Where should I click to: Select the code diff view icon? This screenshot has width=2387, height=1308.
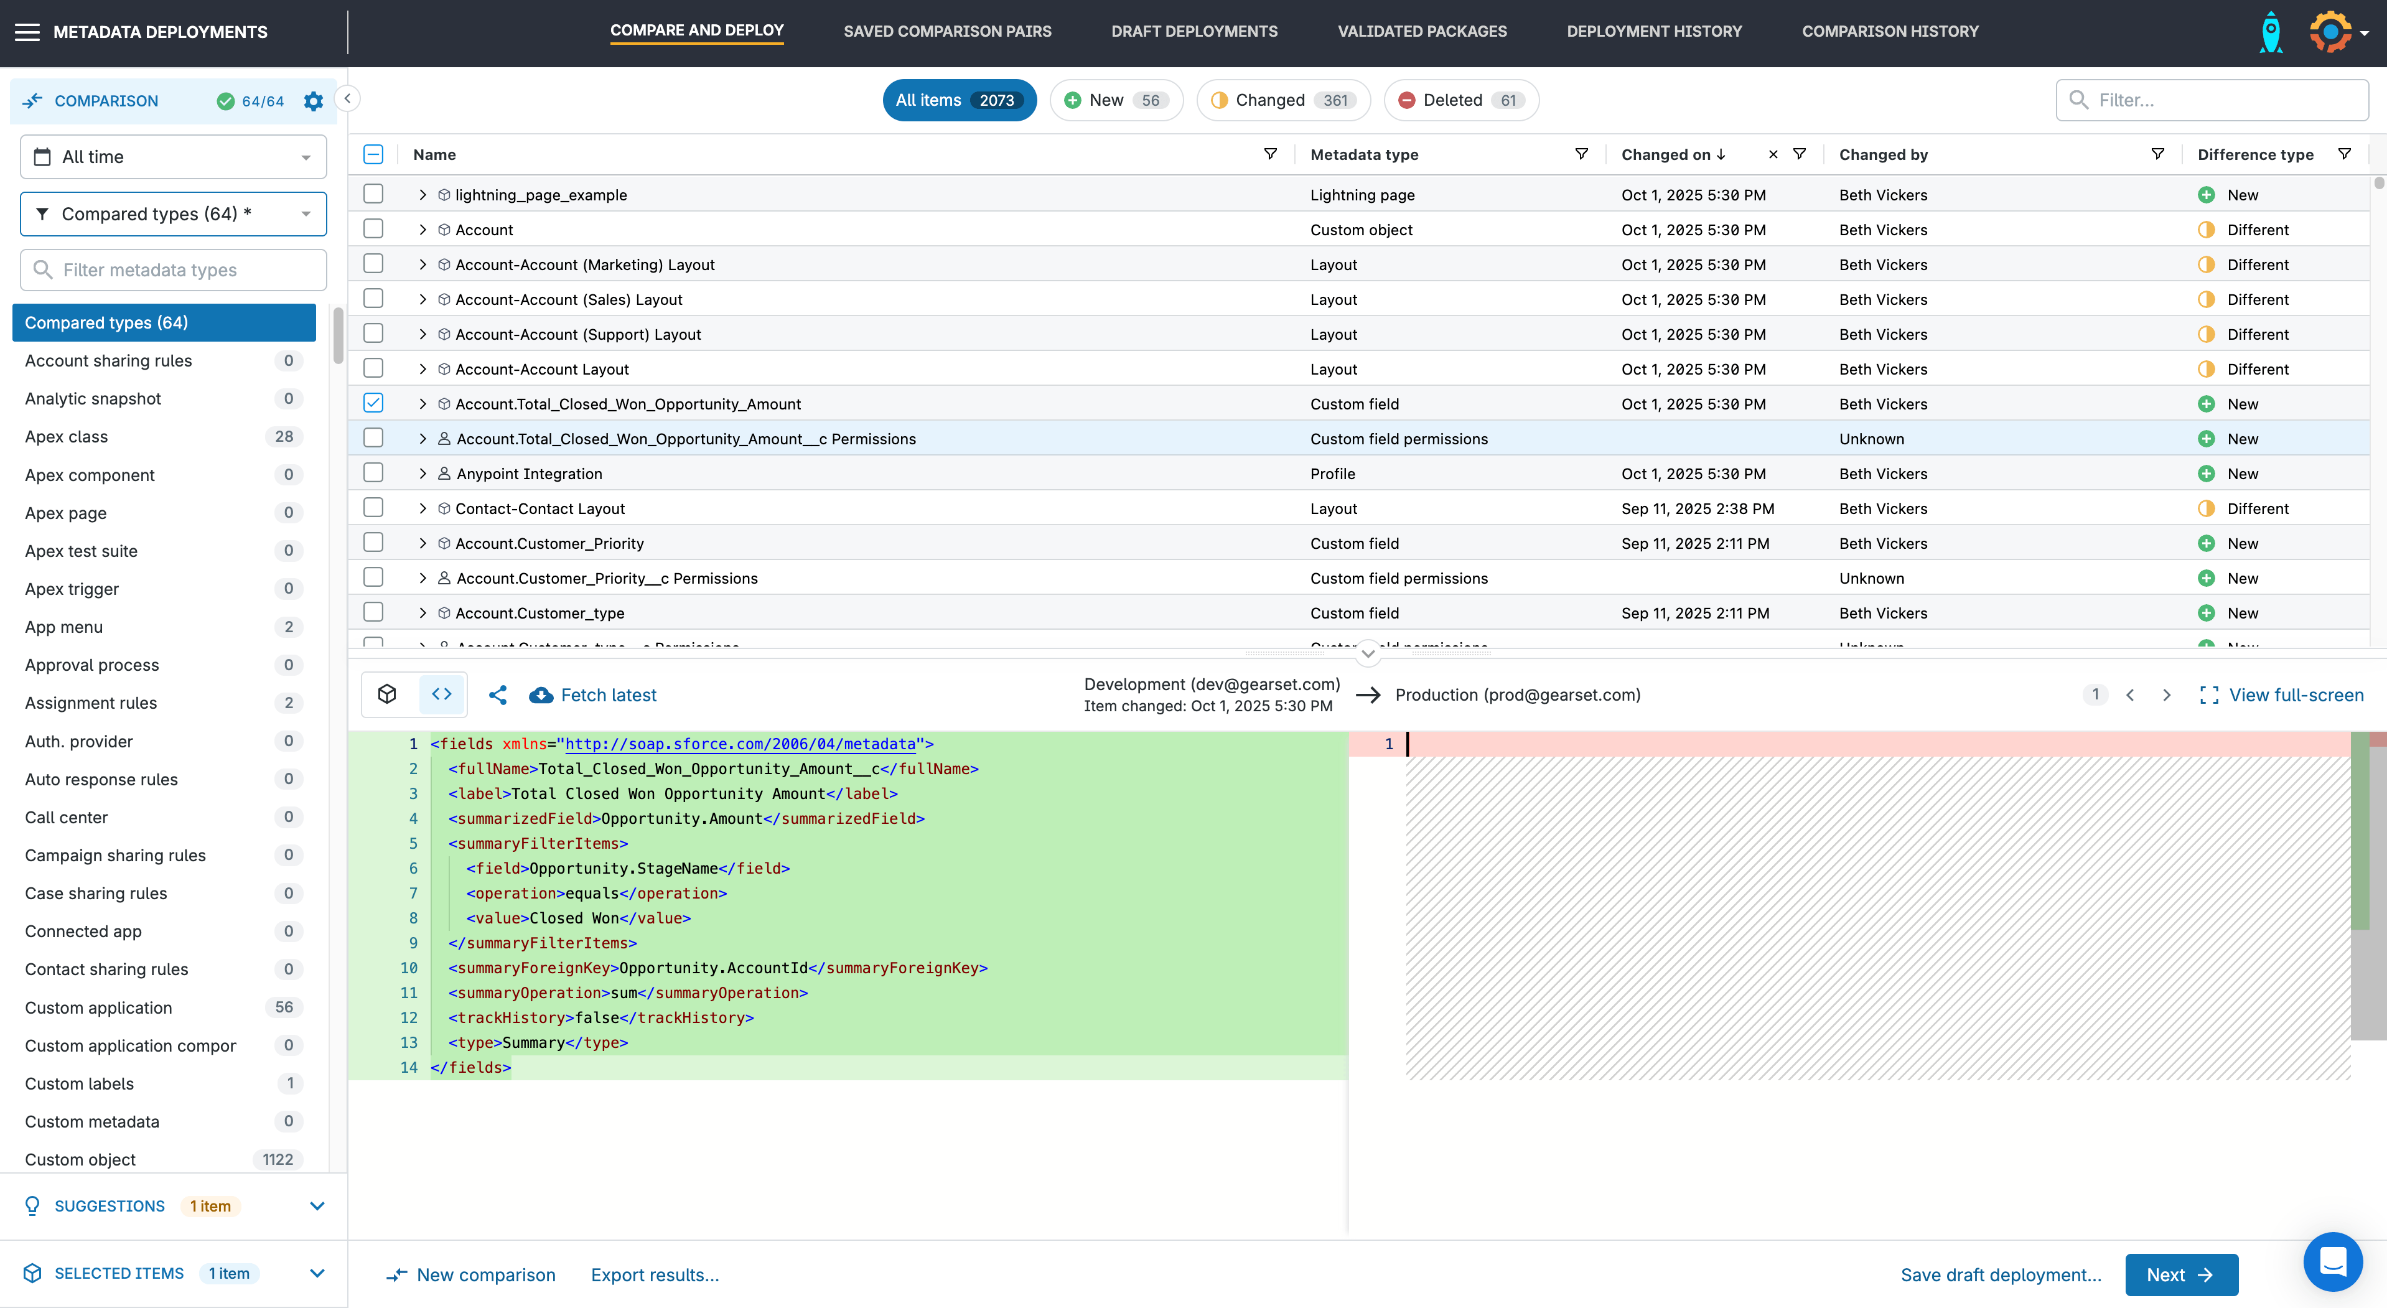tap(442, 694)
